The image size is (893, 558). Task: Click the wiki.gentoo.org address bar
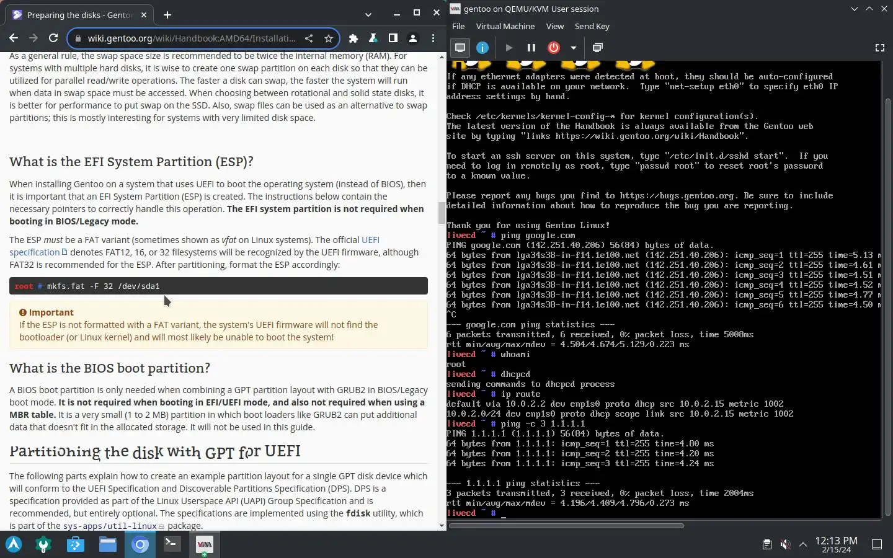pyautogui.click(x=192, y=38)
